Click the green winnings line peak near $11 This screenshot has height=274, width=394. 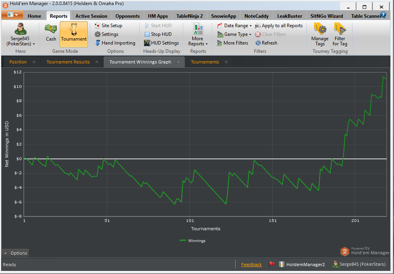pyautogui.click(x=383, y=76)
